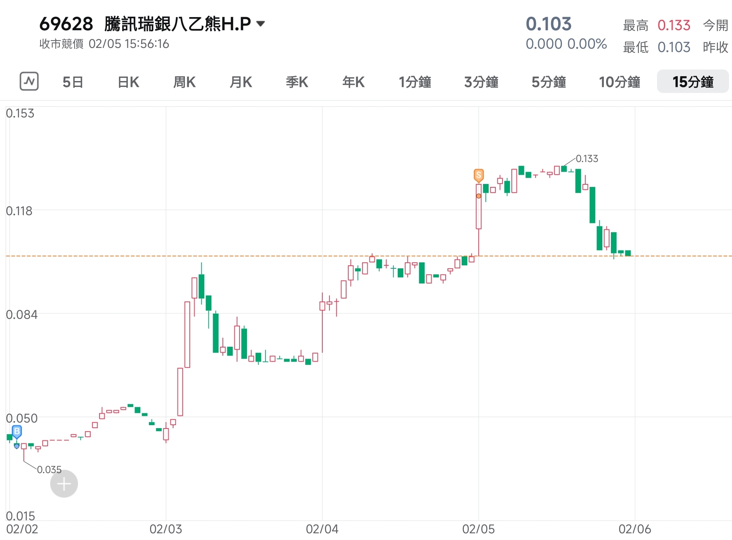Switch to the 5日 view

(73, 82)
